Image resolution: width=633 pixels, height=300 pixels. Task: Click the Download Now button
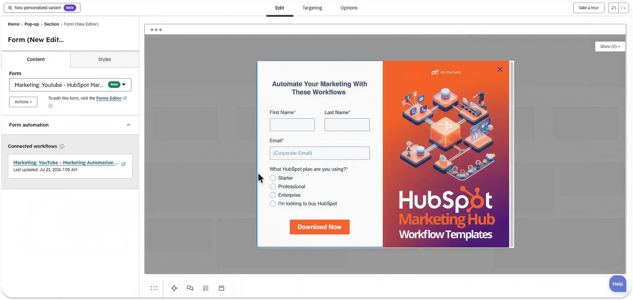pos(319,227)
